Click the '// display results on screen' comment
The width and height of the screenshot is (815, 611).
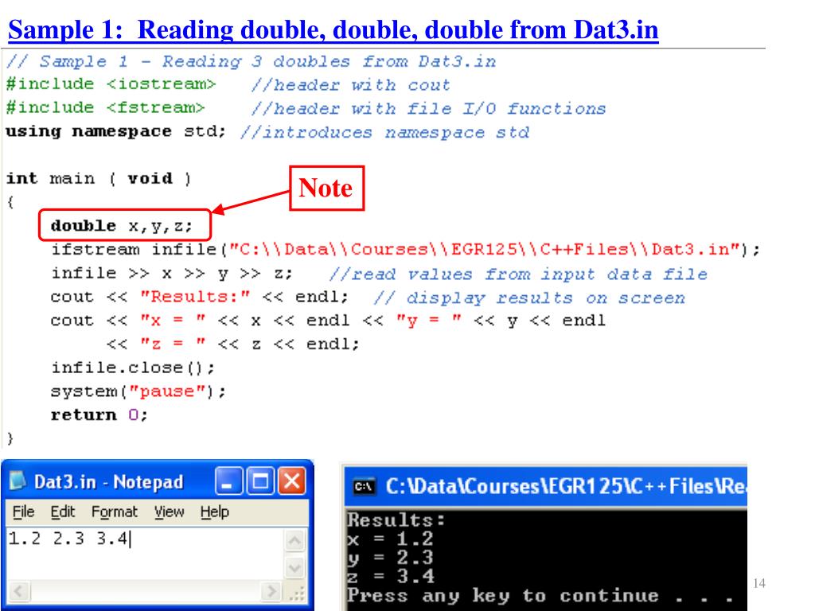pos(529,298)
